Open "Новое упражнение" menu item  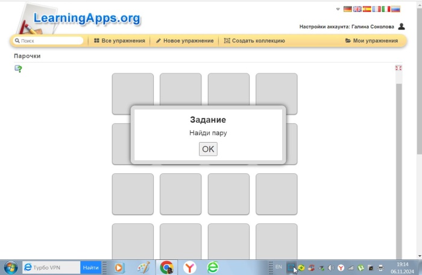point(184,41)
